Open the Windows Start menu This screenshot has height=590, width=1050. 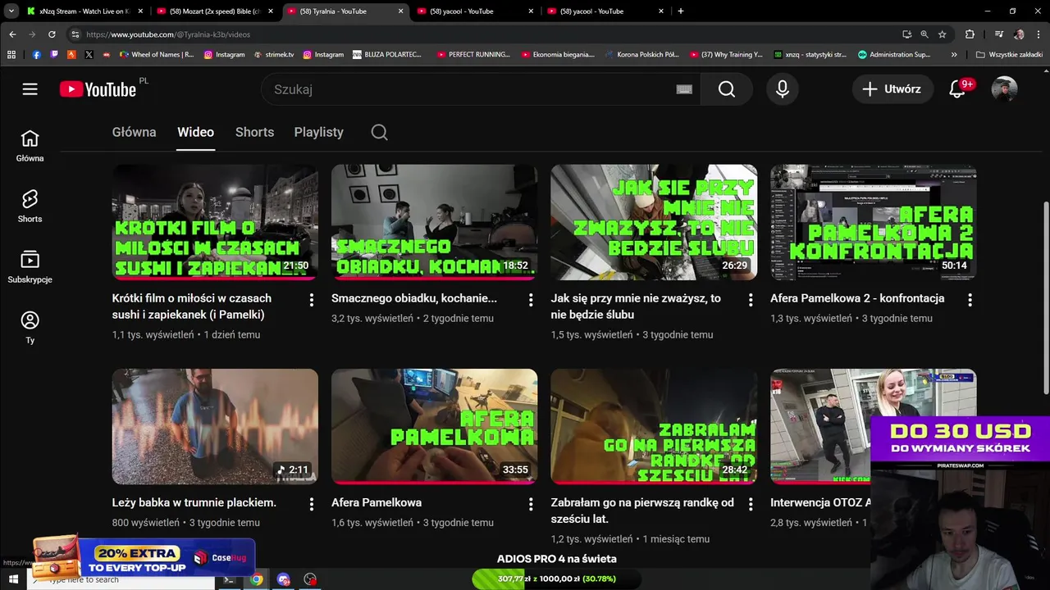[13, 579]
